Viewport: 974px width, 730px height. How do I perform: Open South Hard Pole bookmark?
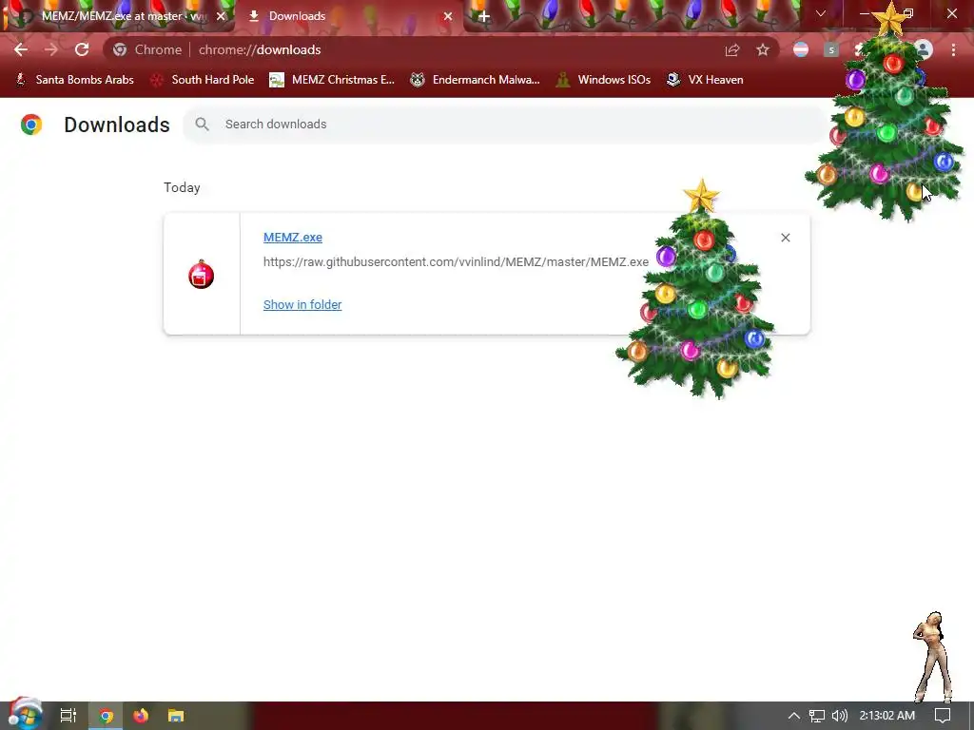tap(203, 80)
